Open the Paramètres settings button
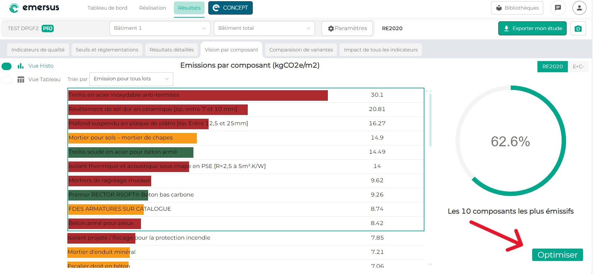This screenshot has height=274, width=593. [x=347, y=28]
